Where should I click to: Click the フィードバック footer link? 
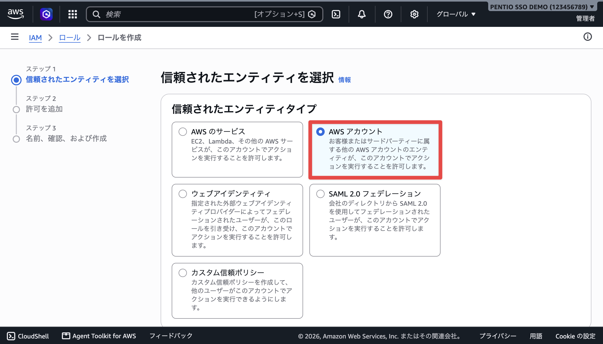point(171,336)
